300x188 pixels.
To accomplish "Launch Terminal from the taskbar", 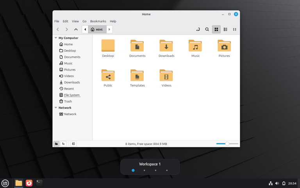I will 39,183.
